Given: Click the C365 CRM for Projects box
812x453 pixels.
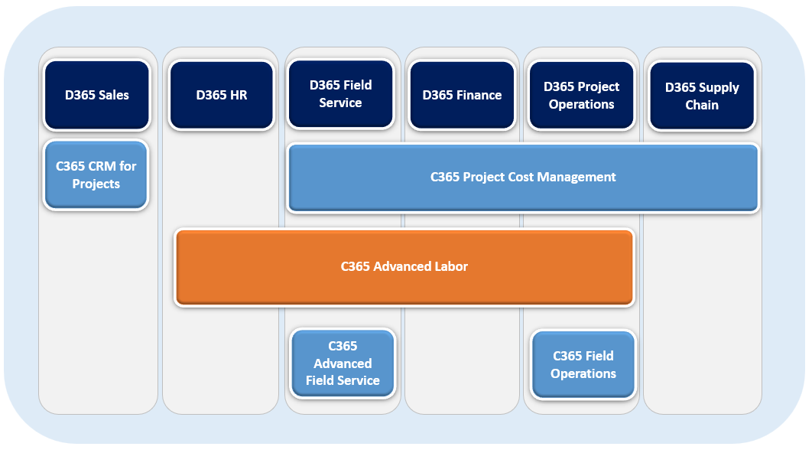Looking at the screenshot, I should pos(96,175).
